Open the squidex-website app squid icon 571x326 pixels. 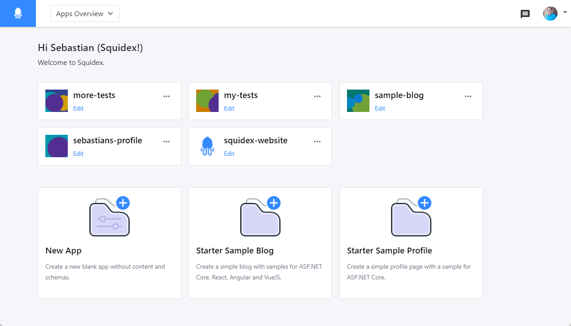click(207, 146)
